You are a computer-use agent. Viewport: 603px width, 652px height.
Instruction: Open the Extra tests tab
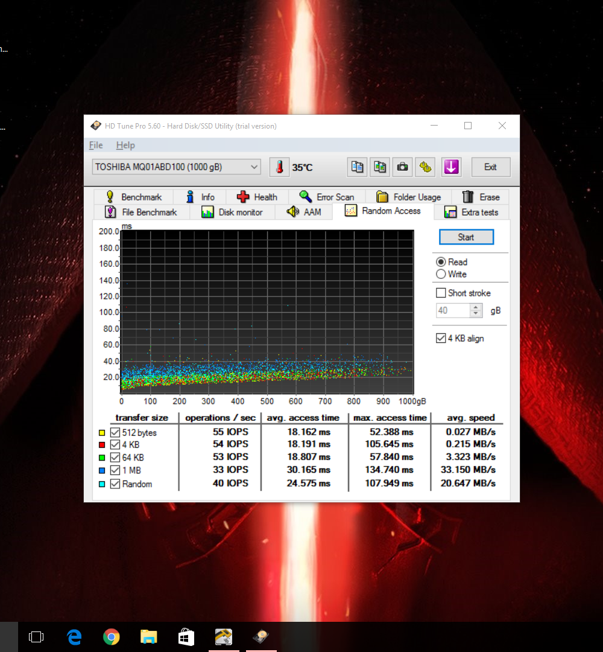coord(472,212)
